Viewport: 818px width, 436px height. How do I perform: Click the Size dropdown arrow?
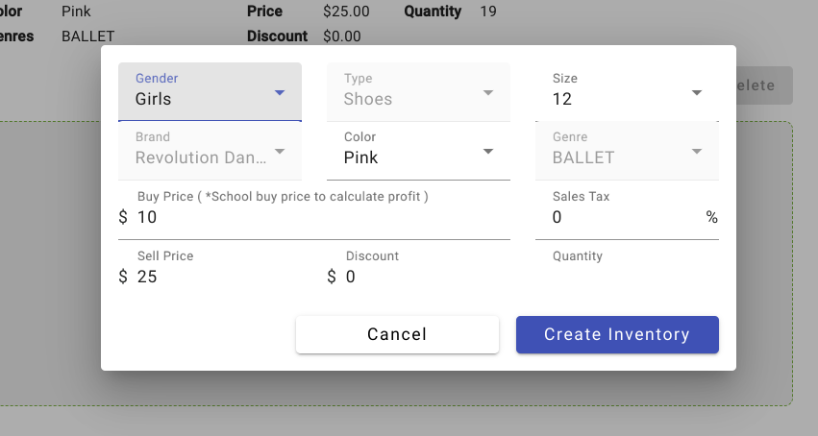[697, 93]
